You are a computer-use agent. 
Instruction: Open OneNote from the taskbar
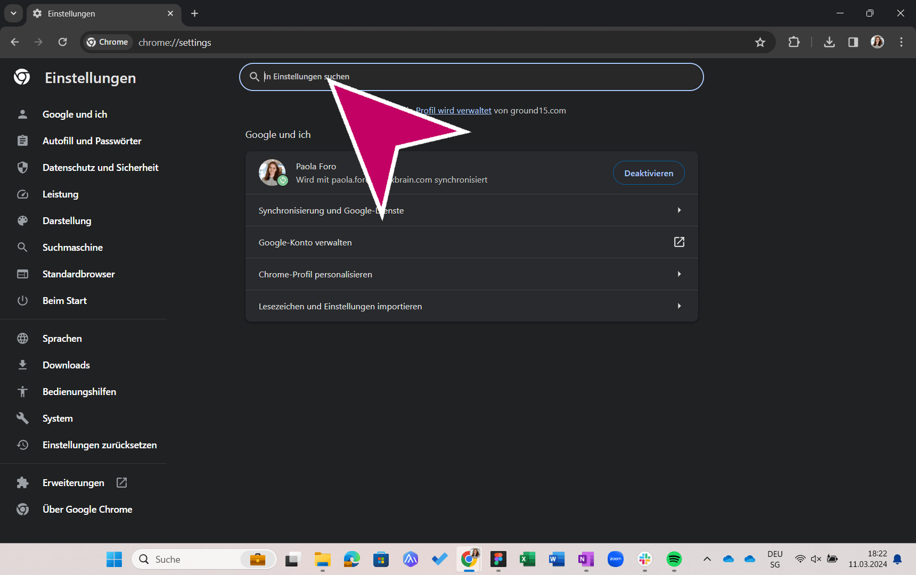tap(586, 559)
